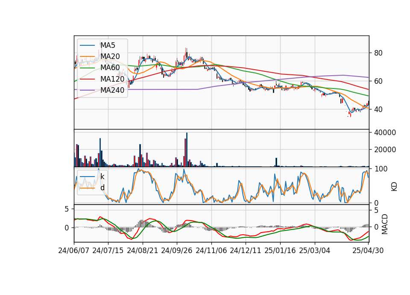The height and width of the screenshot is (295, 410).
Task: Click the 24/12/11 date tick label
Action: click(246, 251)
